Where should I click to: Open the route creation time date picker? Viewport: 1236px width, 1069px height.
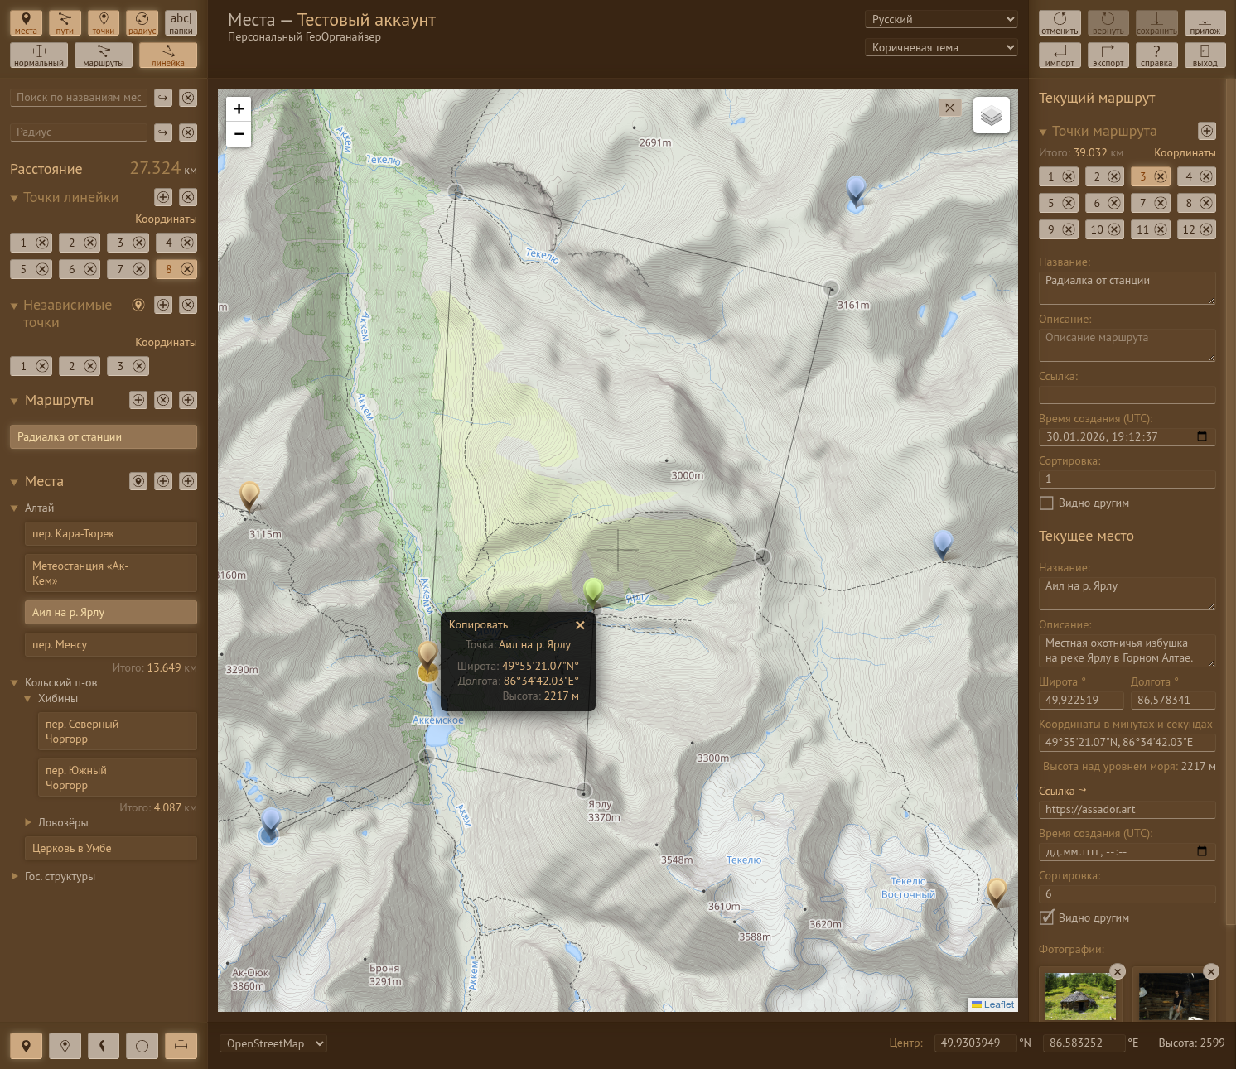tap(1202, 436)
